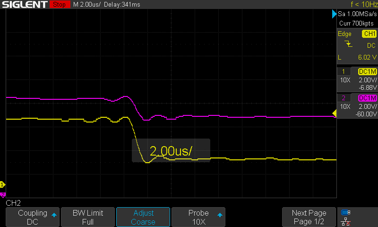Click the trigger DC coupling label
The image size is (378, 227).
tap(371, 45)
